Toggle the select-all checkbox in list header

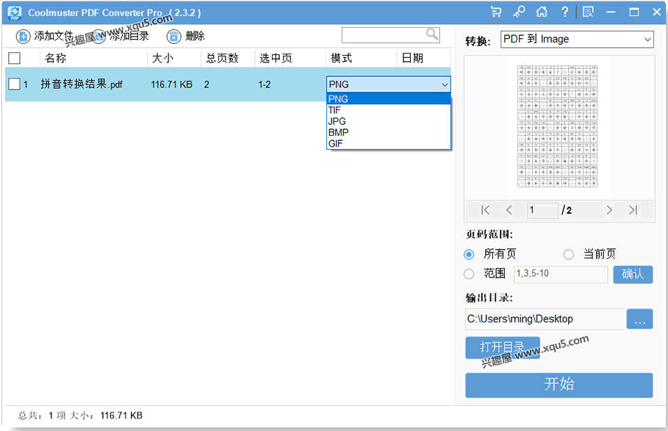click(13, 57)
